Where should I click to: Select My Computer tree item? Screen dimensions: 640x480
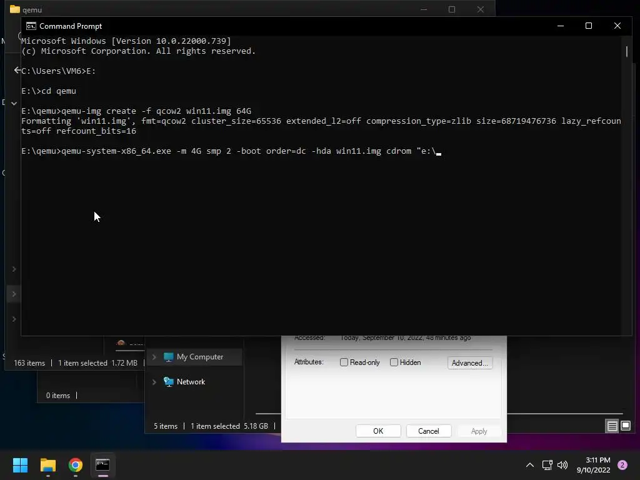click(194, 357)
